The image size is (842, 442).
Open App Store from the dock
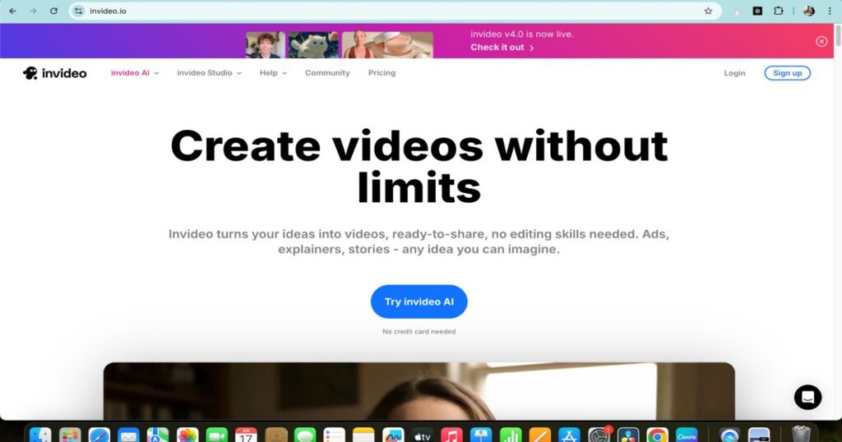tap(569, 435)
